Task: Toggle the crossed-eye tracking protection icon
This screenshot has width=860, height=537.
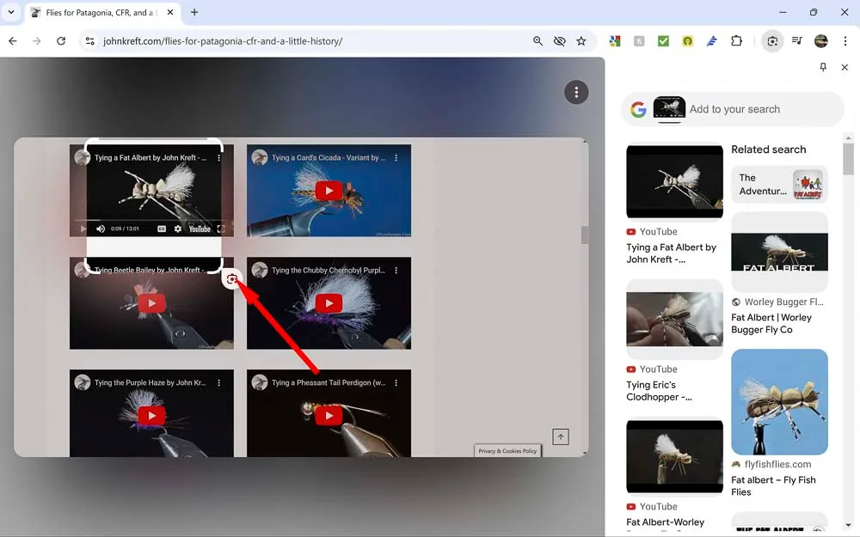Action: pyautogui.click(x=560, y=41)
